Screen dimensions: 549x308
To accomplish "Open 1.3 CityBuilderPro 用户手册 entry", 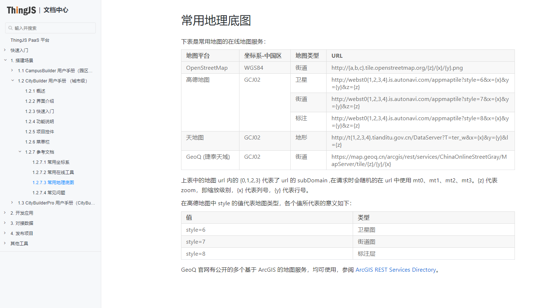I will 56,203.
